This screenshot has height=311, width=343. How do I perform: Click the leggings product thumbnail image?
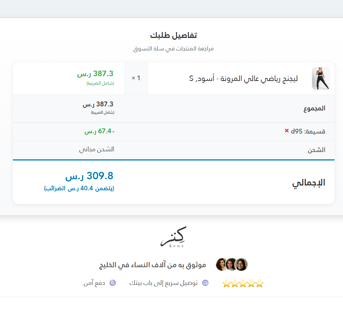click(321, 78)
